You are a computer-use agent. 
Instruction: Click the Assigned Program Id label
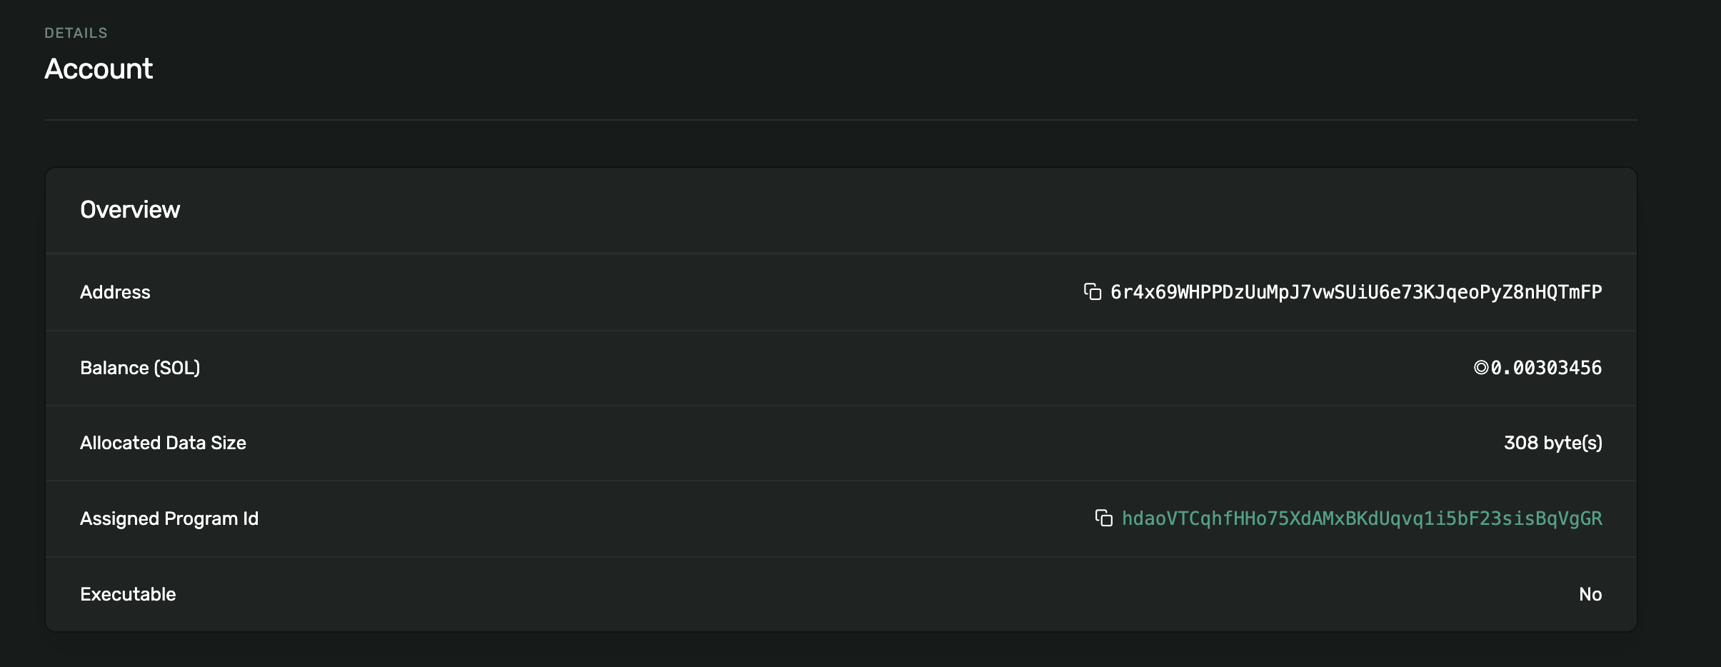coord(169,518)
